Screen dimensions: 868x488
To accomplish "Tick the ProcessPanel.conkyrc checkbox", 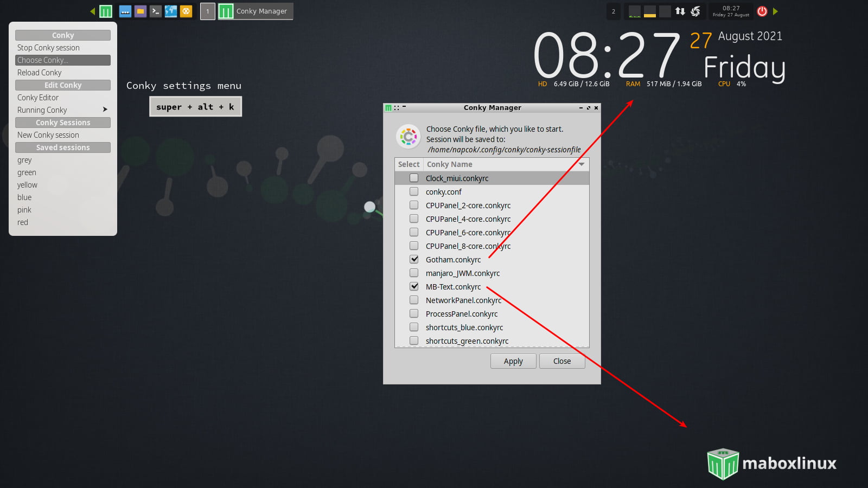I will click(x=414, y=313).
